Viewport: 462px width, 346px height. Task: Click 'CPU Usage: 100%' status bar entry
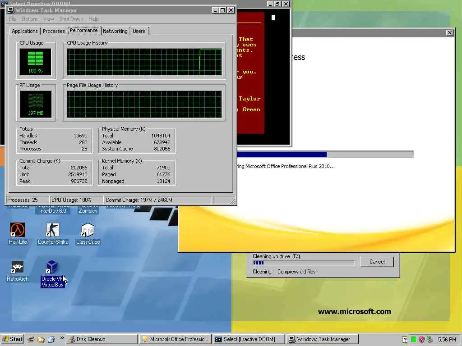click(71, 200)
